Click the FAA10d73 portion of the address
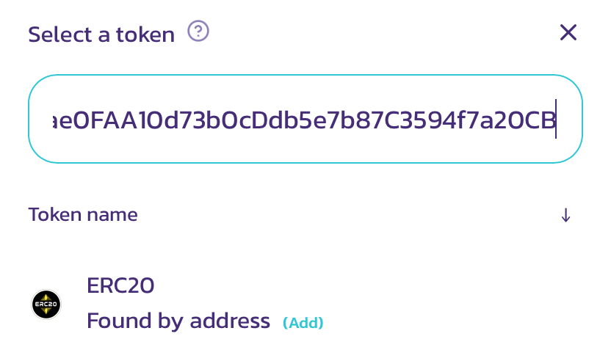 pos(148,120)
